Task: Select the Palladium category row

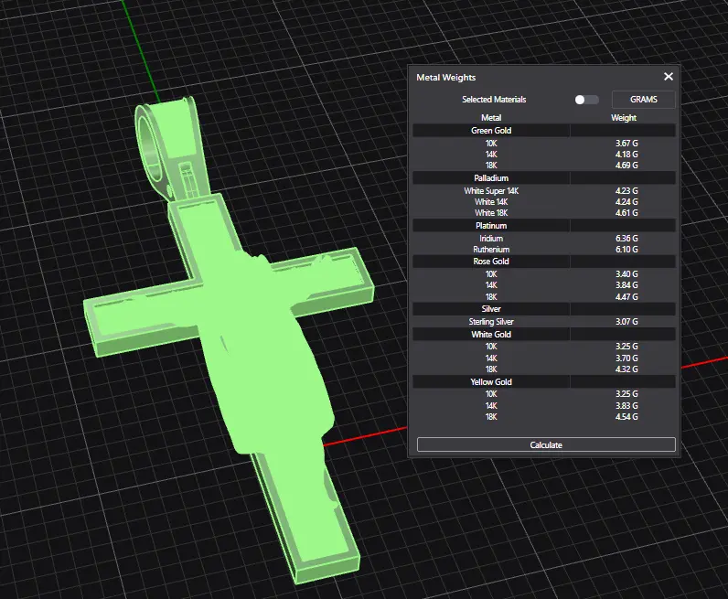Action: [x=544, y=178]
